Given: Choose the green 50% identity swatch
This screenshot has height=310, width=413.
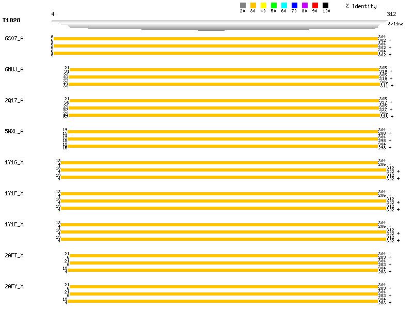Looking at the screenshot, I should (274, 5).
